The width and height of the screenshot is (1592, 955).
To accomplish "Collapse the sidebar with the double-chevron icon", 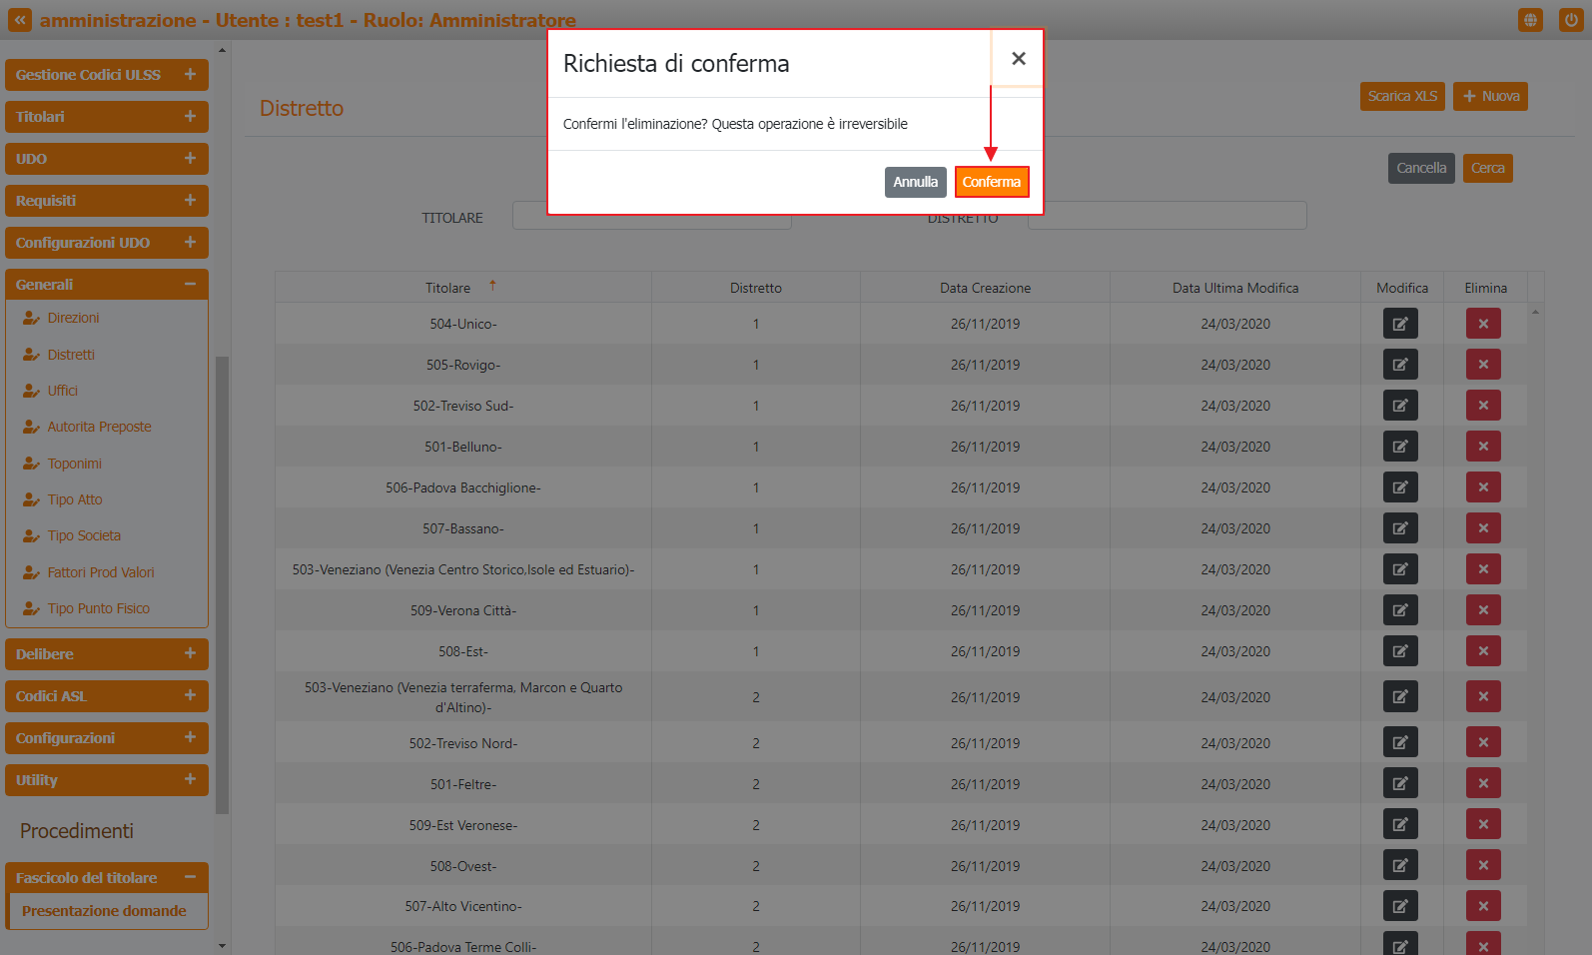I will [x=19, y=20].
